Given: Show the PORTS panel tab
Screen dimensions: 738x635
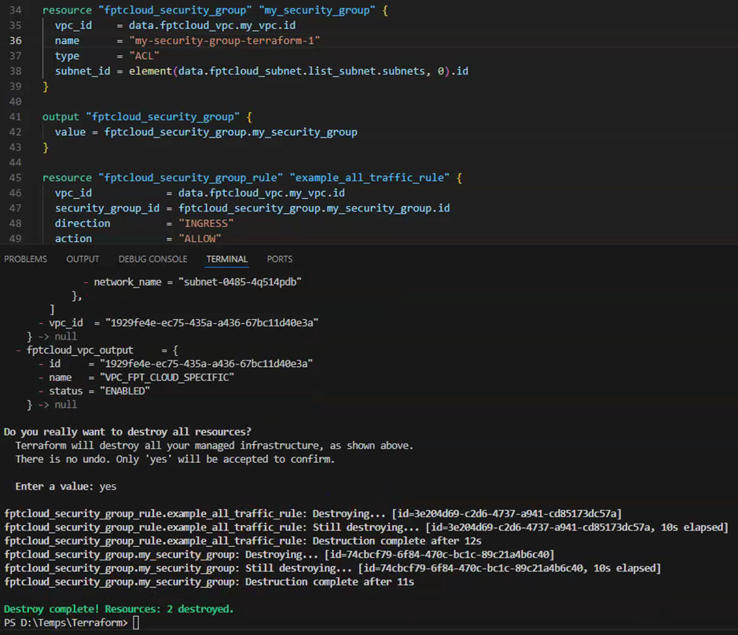Looking at the screenshot, I should click(279, 259).
